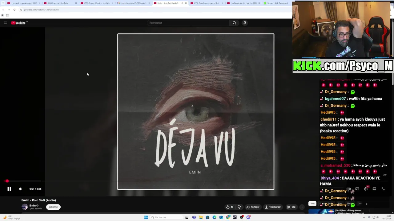This screenshot has height=221, width=394.
Task: Focus the YouTube Rechercher search box
Action: [x=188, y=23]
